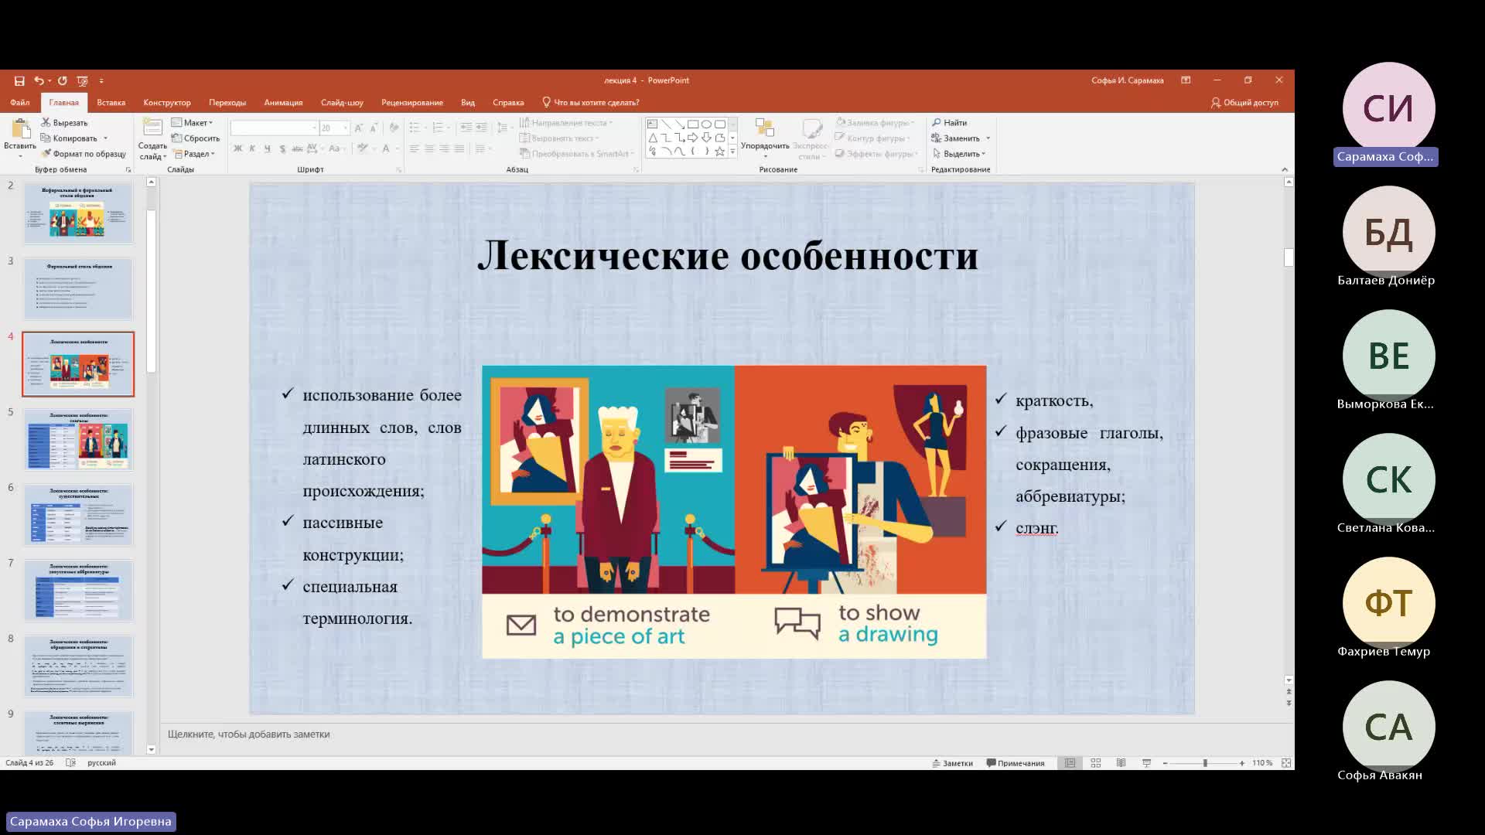Image resolution: width=1485 pixels, height=835 pixels.
Task: Open the Макет layout dropdown
Action: (x=193, y=122)
